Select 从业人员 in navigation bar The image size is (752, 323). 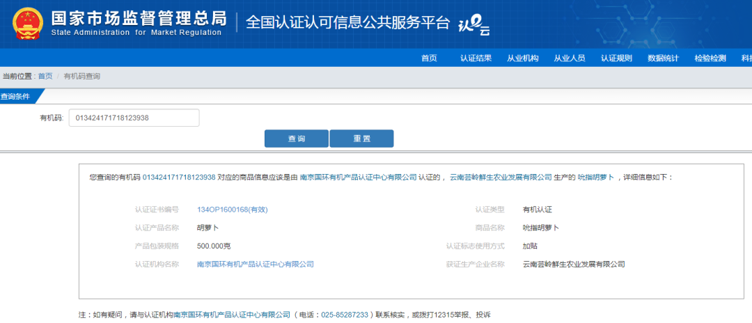coord(570,58)
